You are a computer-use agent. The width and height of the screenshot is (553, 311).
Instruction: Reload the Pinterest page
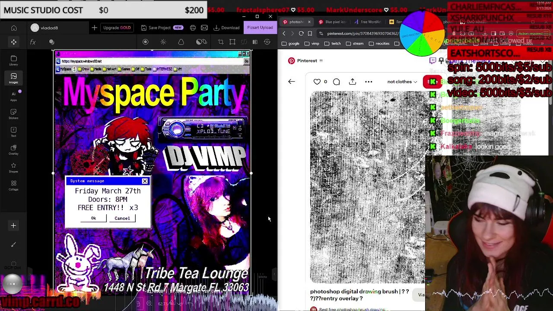pos(301,33)
